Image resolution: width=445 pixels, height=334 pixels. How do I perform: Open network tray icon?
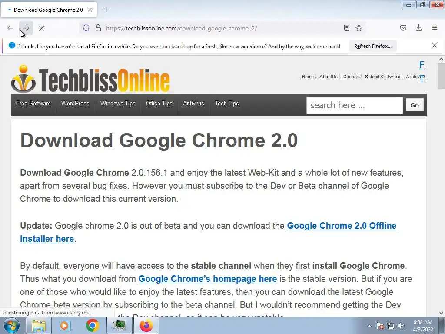tap(391, 326)
